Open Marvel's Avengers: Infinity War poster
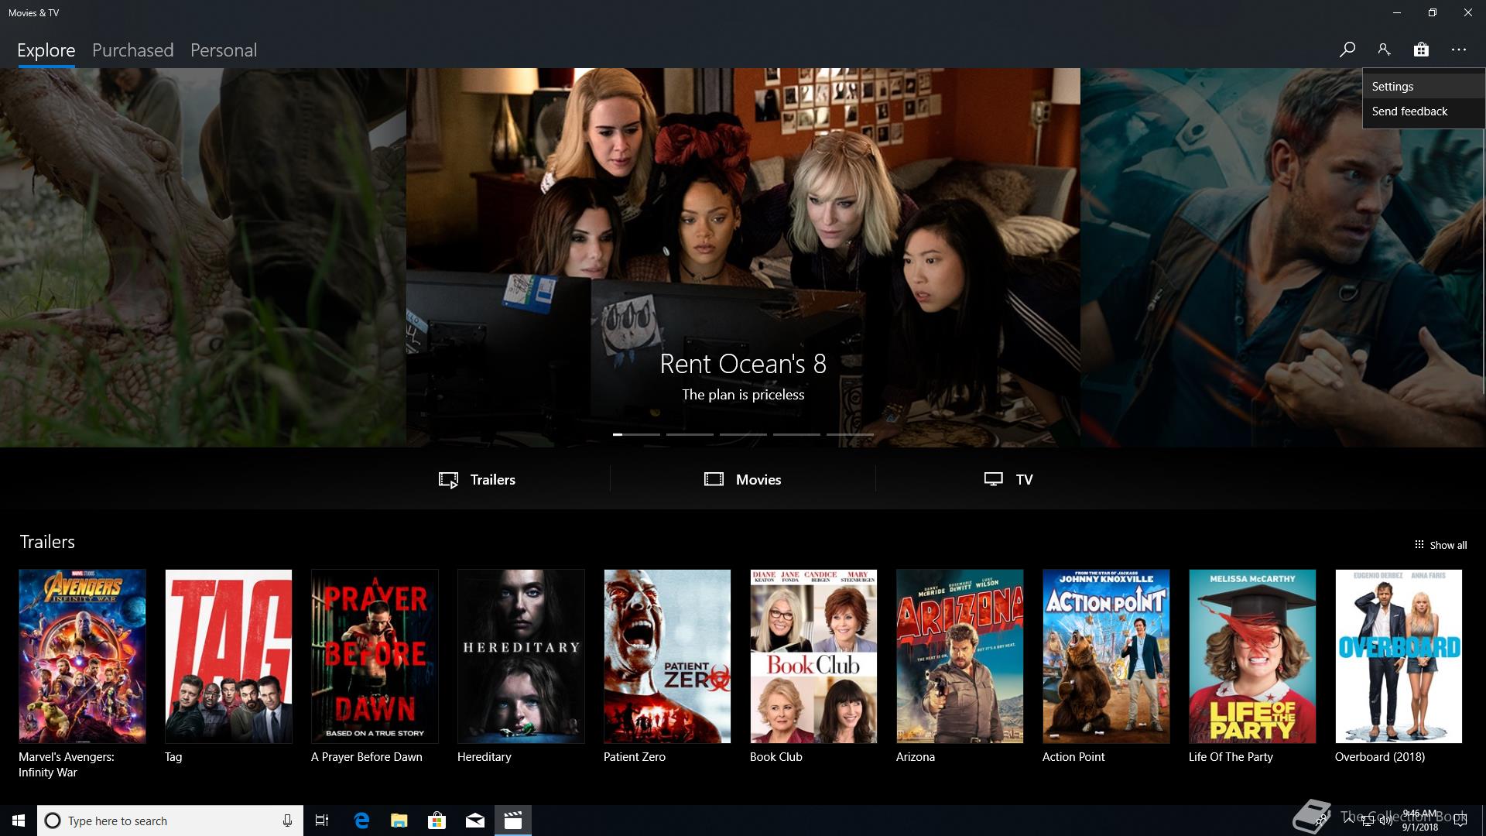Viewport: 1486px width, 836px height. click(x=82, y=656)
